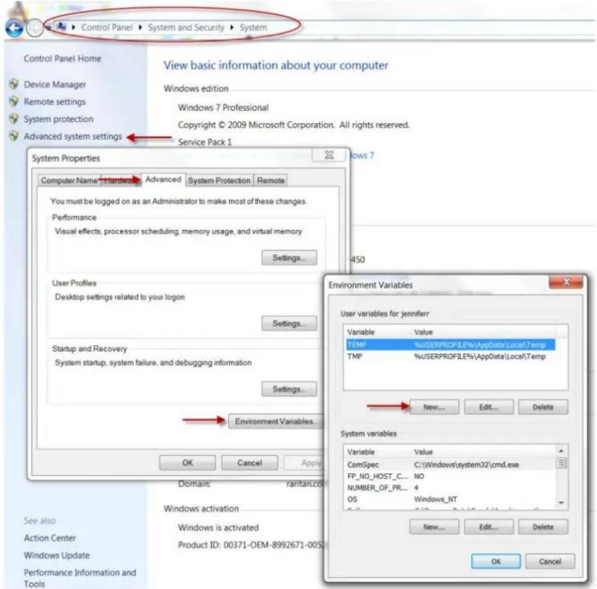Select the NUMBER_OF_PR... system variable row
This screenshot has width=597, height=589.
(x=451, y=488)
